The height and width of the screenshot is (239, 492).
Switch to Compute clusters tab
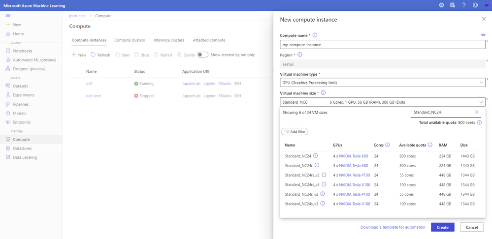pyautogui.click(x=130, y=40)
